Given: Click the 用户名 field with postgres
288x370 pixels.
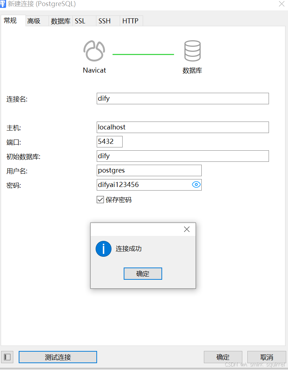Looking at the screenshot, I should pos(149,170).
